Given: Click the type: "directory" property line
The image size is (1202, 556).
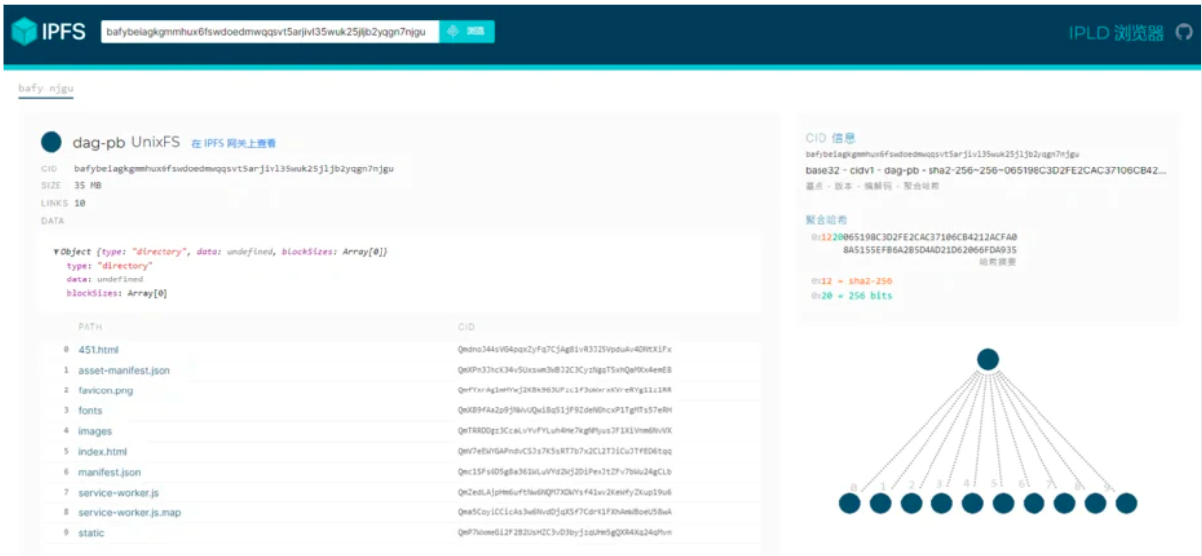Looking at the screenshot, I should click(x=109, y=266).
